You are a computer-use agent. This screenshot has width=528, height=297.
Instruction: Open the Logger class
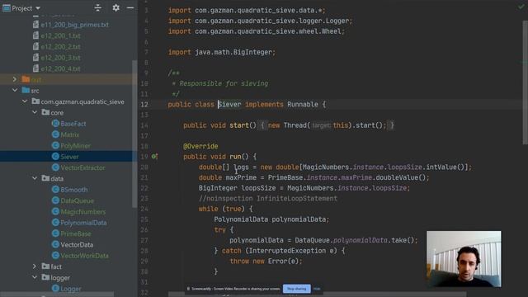coord(71,289)
